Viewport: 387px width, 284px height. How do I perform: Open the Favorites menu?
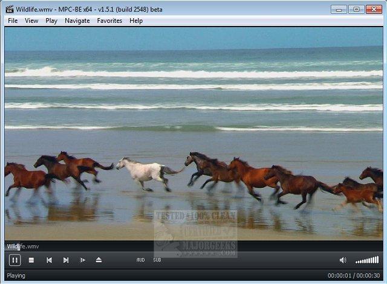click(x=109, y=21)
